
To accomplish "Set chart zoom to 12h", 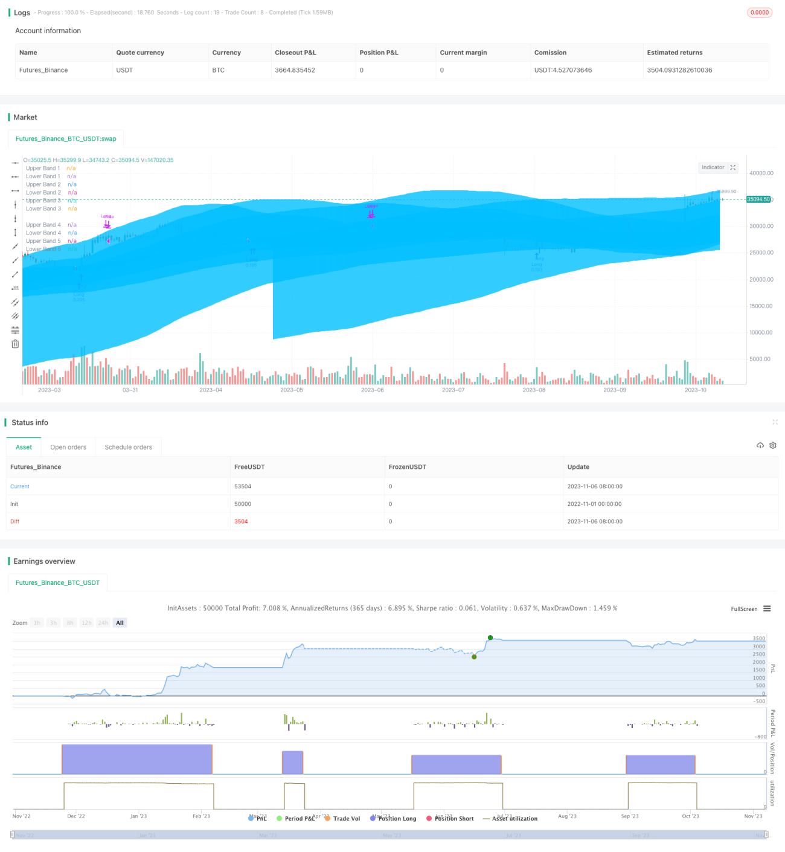I will coord(86,622).
